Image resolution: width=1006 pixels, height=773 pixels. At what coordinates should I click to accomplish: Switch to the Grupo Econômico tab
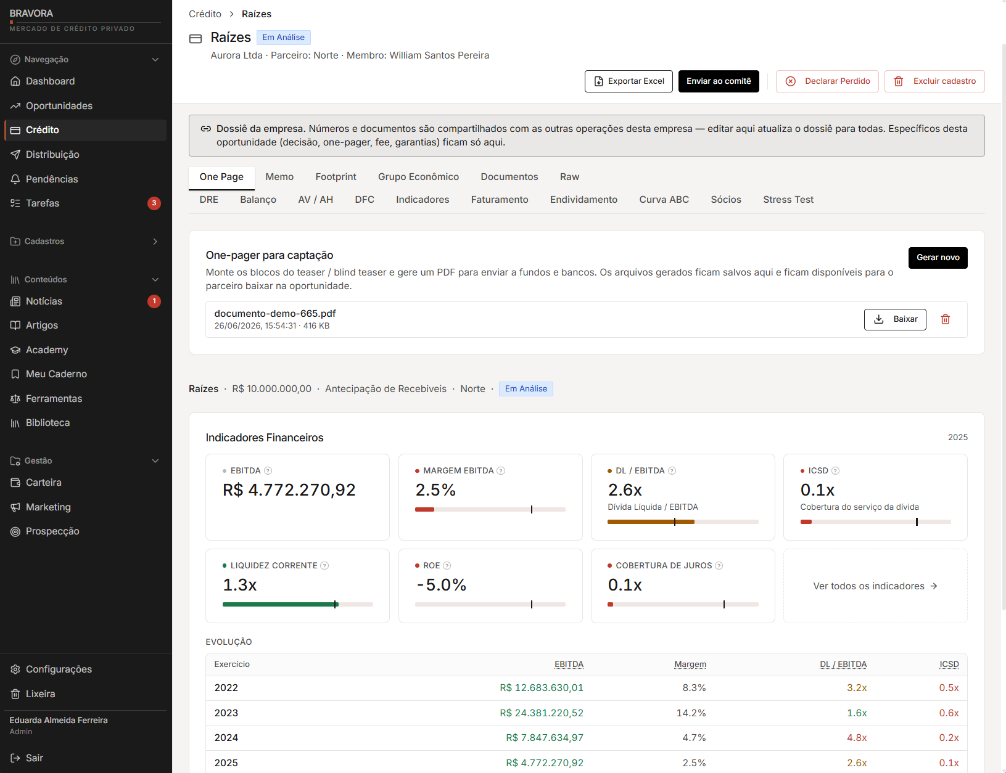[x=418, y=177]
